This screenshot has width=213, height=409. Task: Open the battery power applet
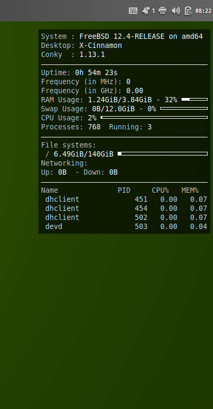point(188,11)
